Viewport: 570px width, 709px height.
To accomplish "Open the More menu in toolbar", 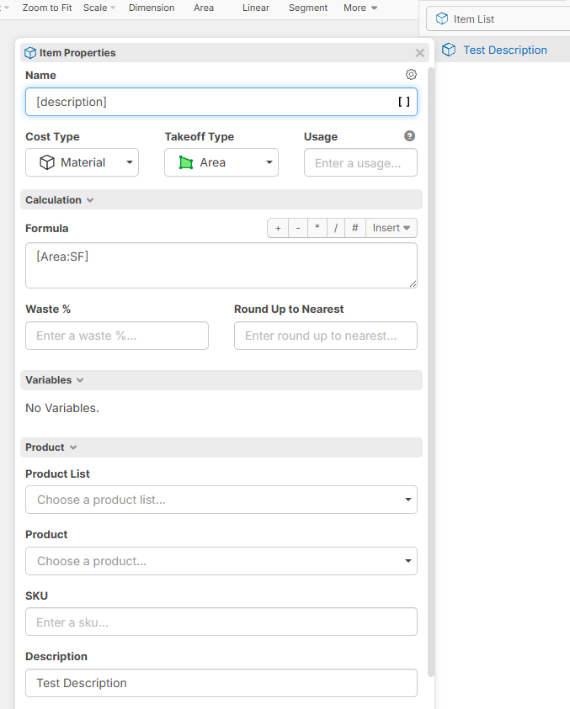I will pyautogui.click(x=360, y=8).
